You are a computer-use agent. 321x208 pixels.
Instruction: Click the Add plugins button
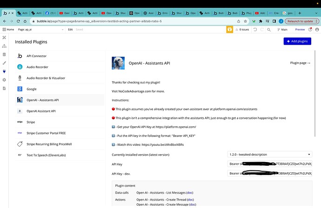coord(297,41)
